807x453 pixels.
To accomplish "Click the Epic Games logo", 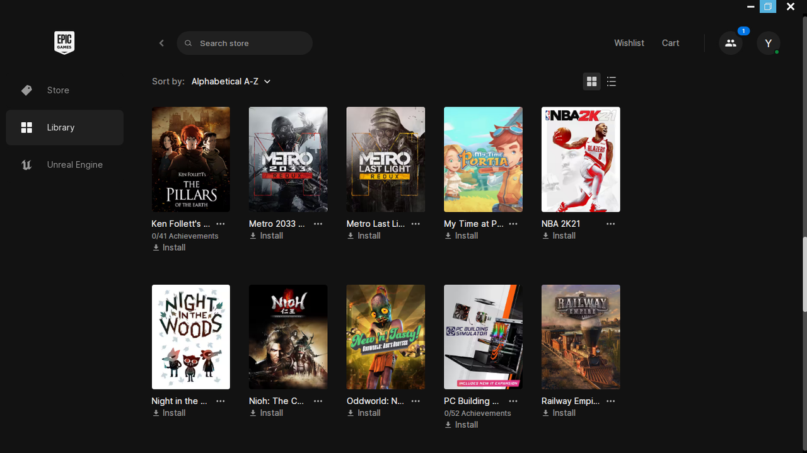I will coord(64,43).
